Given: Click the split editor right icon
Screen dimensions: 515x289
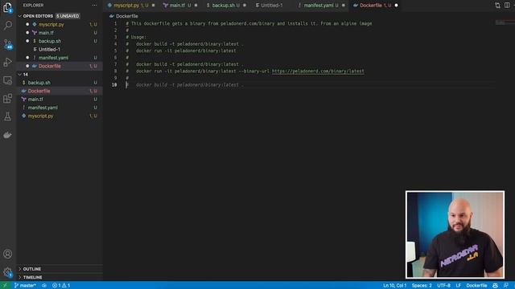Looking at the screenshot, I should click(507, 6).
